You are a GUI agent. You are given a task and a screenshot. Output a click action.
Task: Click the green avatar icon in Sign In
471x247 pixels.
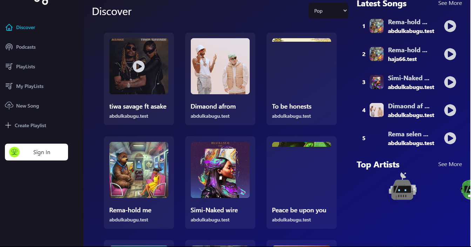[14, 152]
